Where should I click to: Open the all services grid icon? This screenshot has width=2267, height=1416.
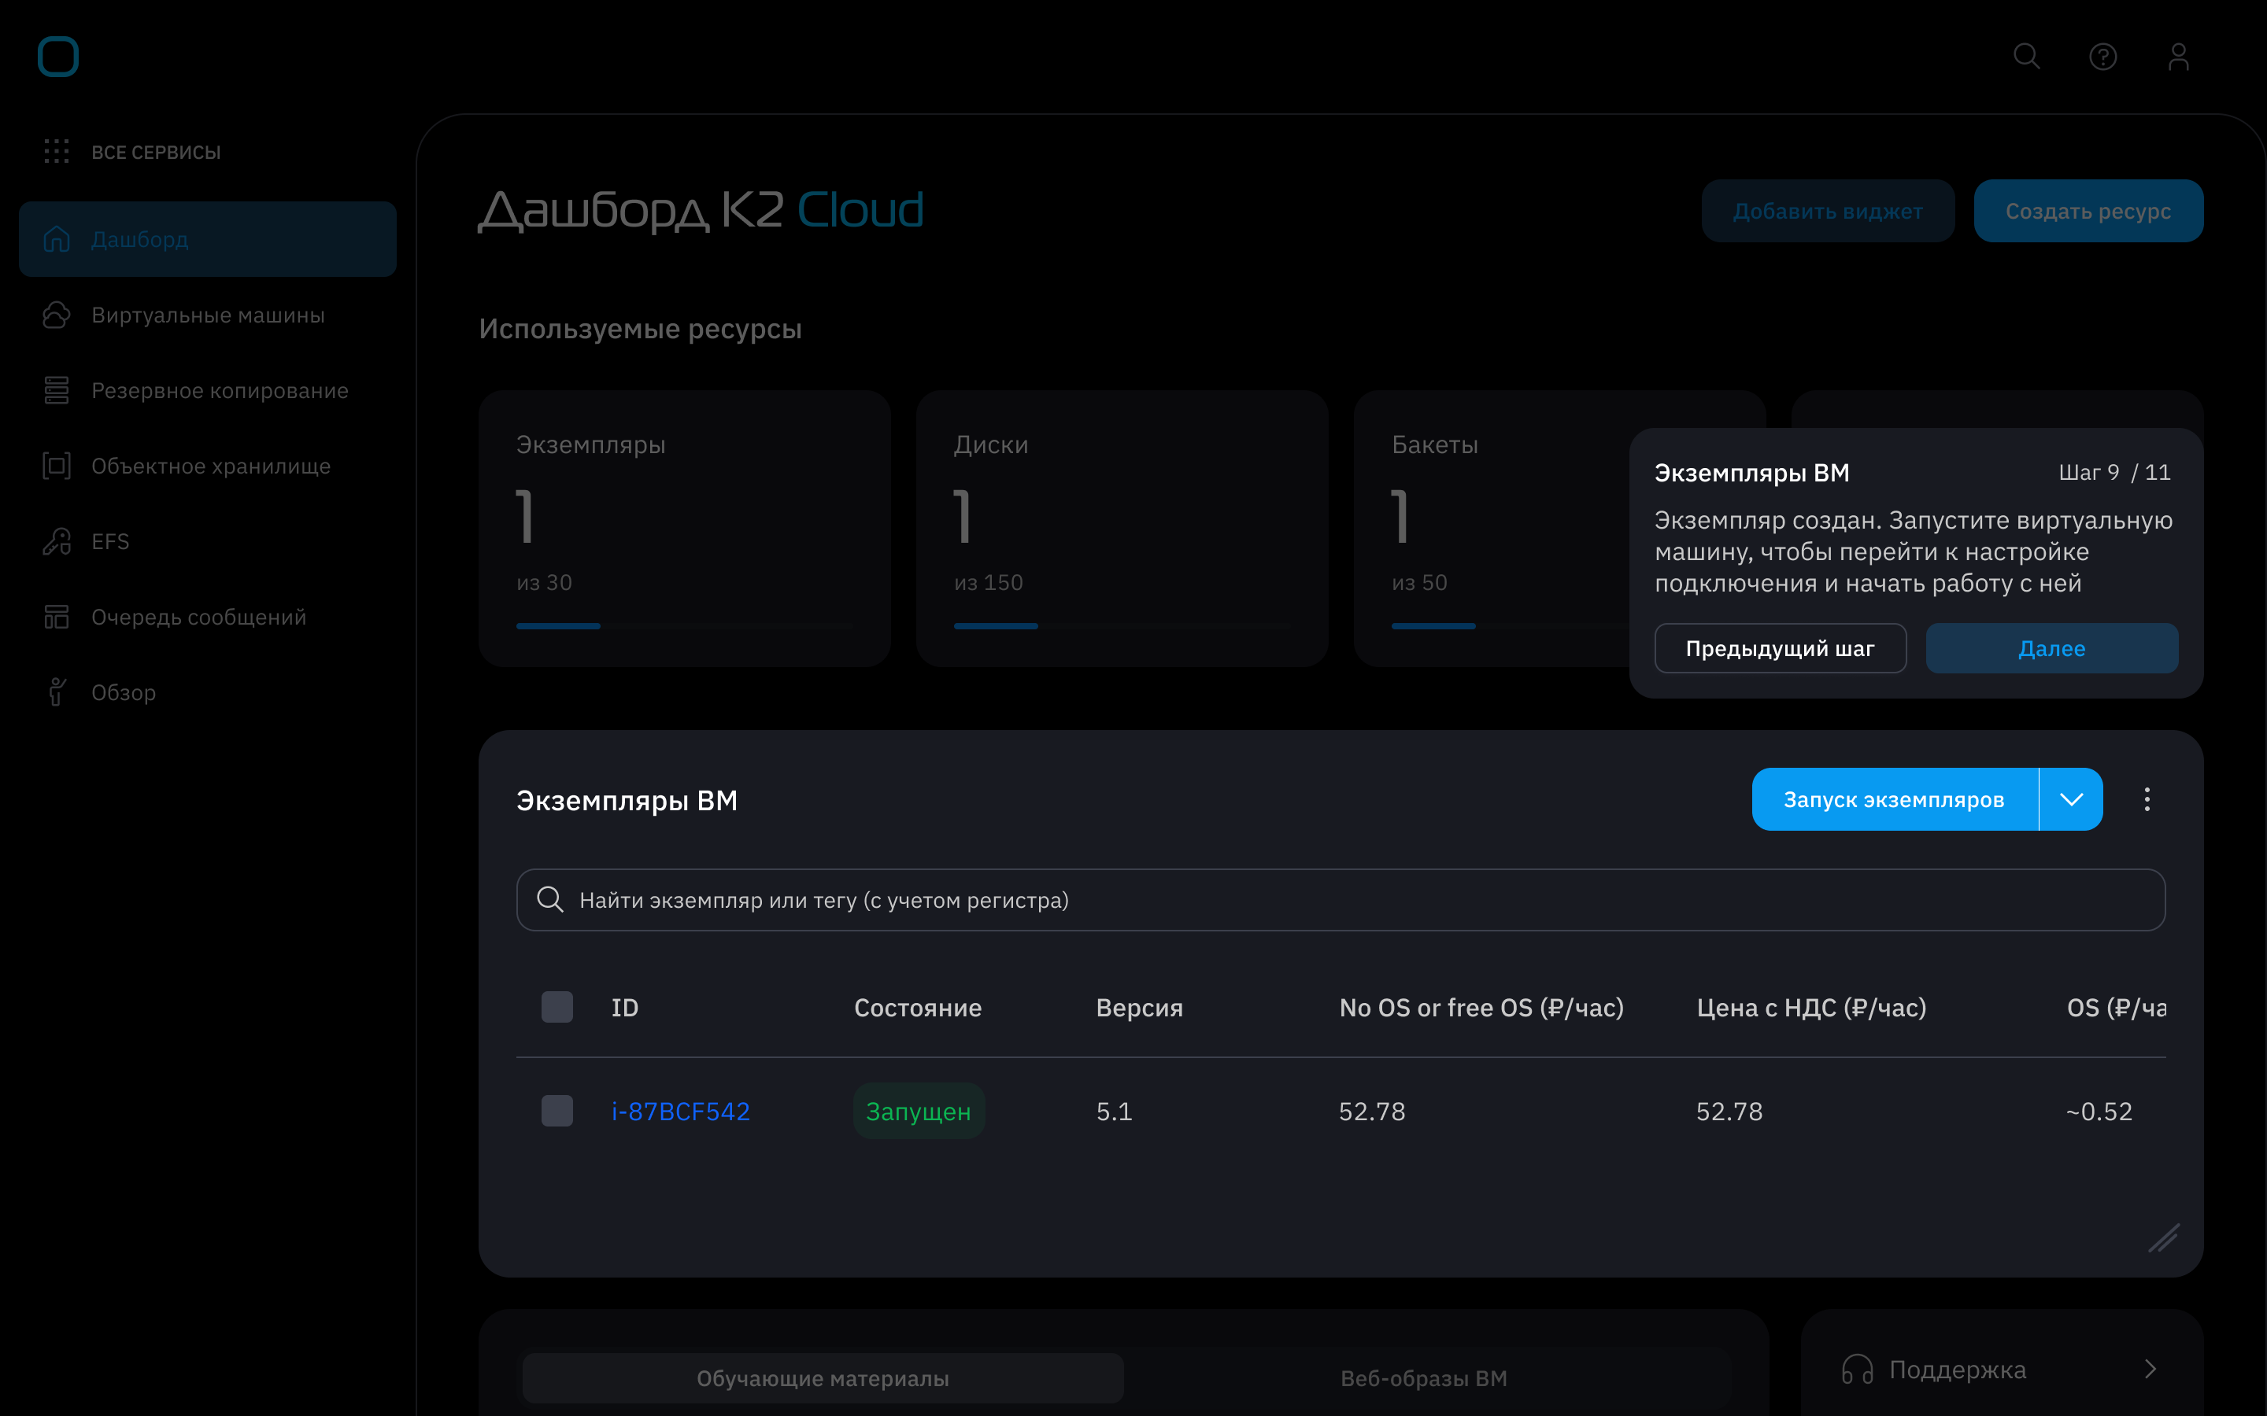click(x=56, y=151)
